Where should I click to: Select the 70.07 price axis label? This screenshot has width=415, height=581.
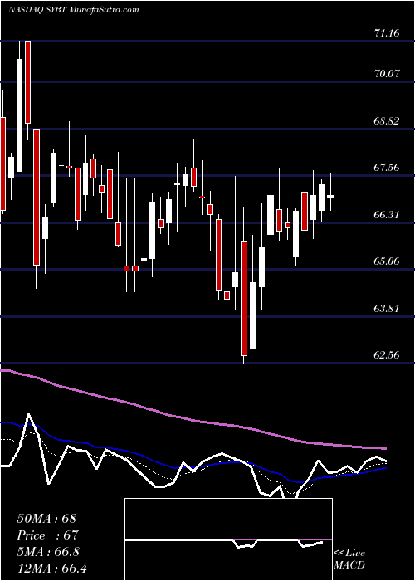387,74
